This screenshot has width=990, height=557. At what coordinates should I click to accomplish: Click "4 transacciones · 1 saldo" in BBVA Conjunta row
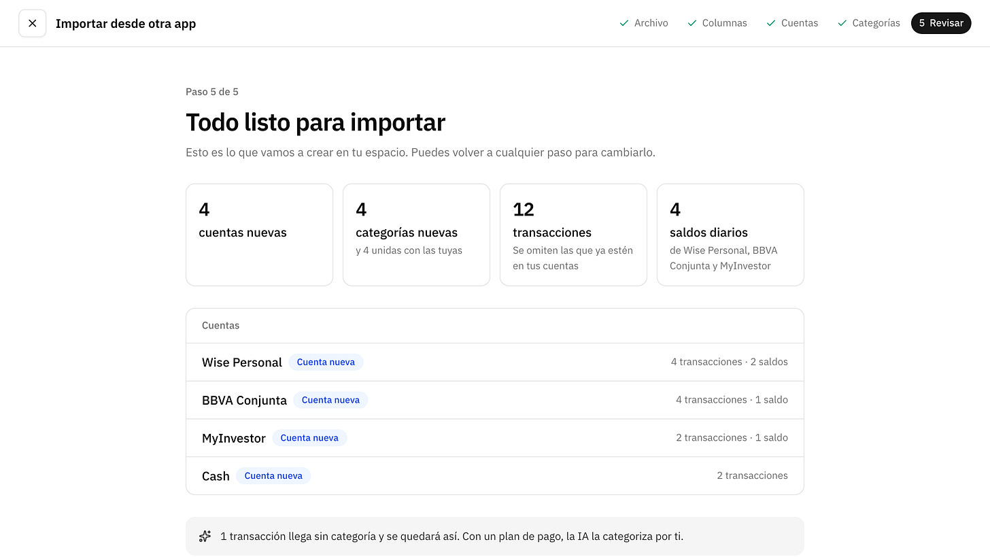(x=732, y=400)
